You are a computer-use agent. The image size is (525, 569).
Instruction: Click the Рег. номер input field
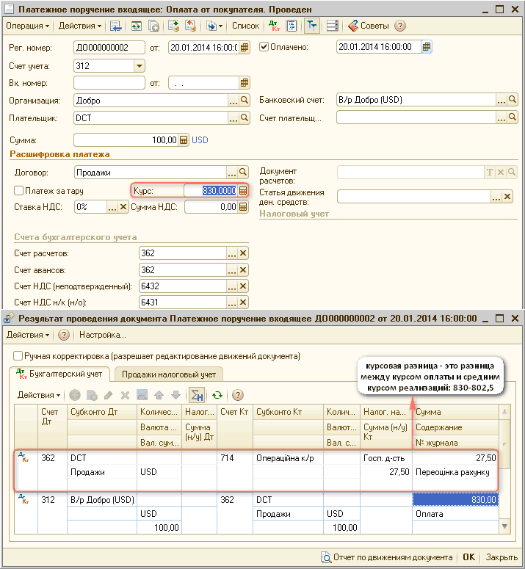(x=110, y=47)
